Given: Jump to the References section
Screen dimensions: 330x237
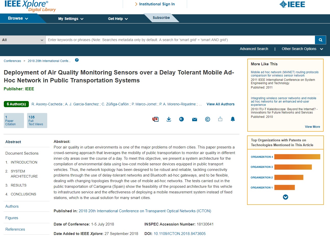Looking at the screenshot, I should coord(15,229).
